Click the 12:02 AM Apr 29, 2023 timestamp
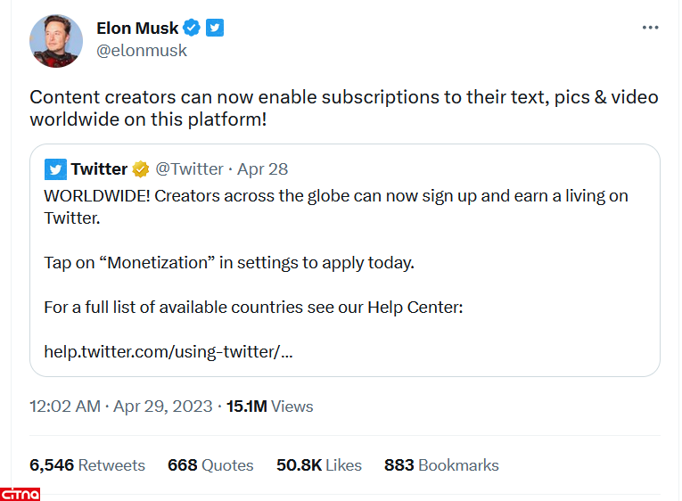The width and height of the screenshot is (682, 501). pos(121,407)
